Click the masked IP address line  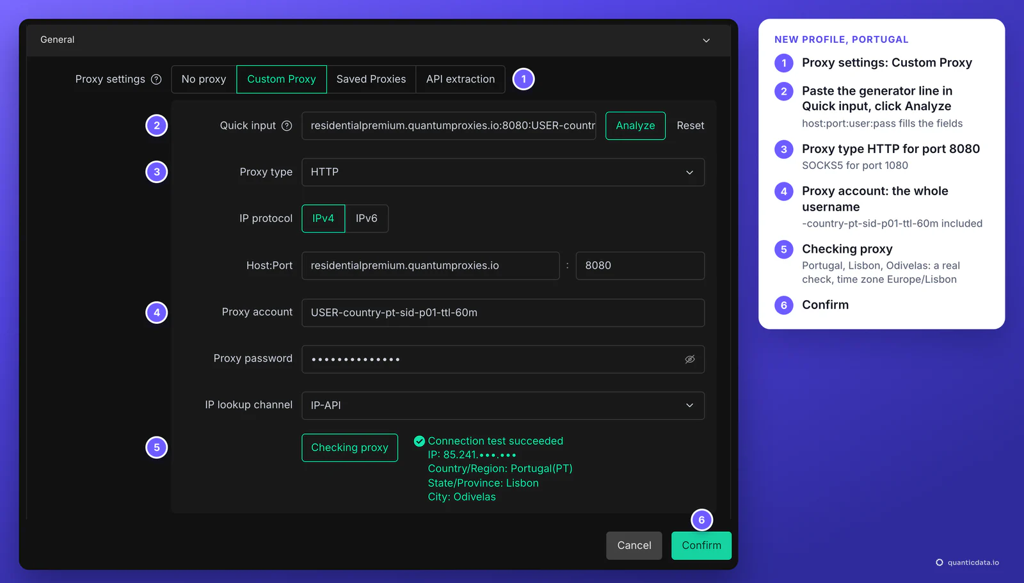pos(472,455)
